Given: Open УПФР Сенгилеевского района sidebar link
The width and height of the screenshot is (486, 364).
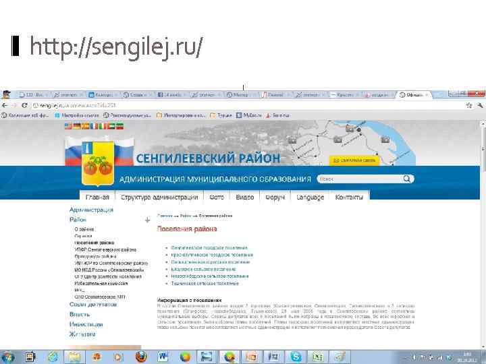Looking at the screenshot, I should [x=105, y=249].
